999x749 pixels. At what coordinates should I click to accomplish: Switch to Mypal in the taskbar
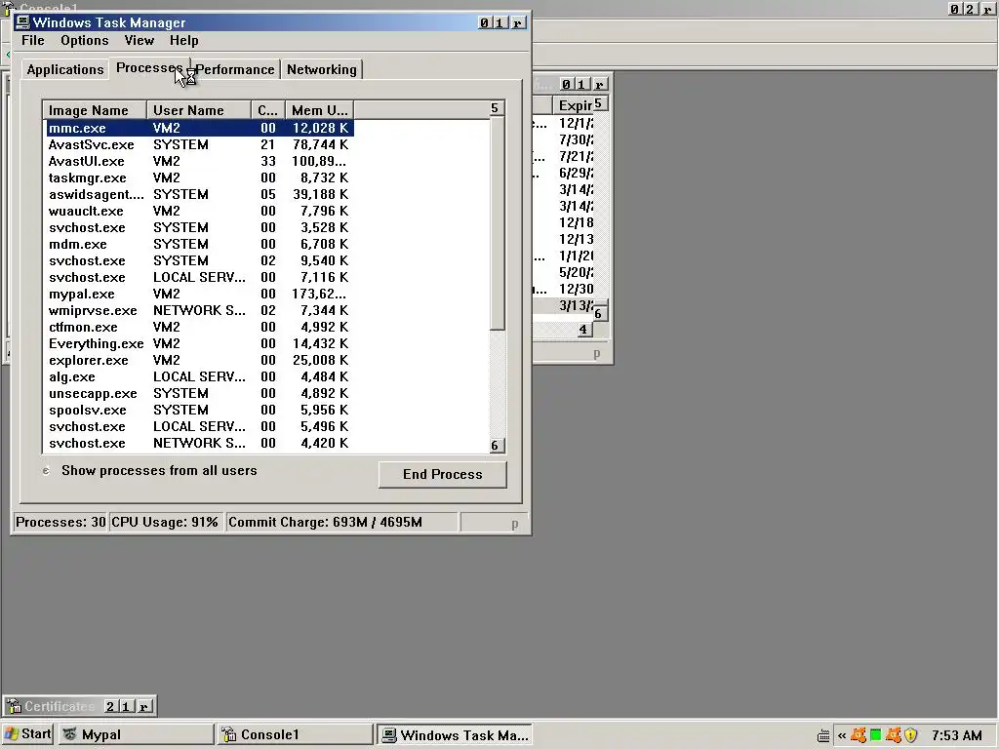pyautogui.click(x=137, y=734)
